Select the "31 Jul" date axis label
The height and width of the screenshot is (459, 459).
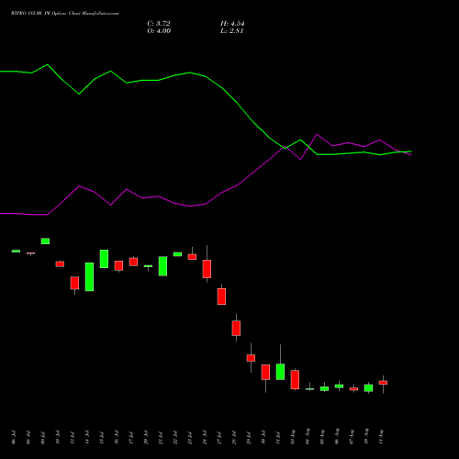(x=278, y=437)
